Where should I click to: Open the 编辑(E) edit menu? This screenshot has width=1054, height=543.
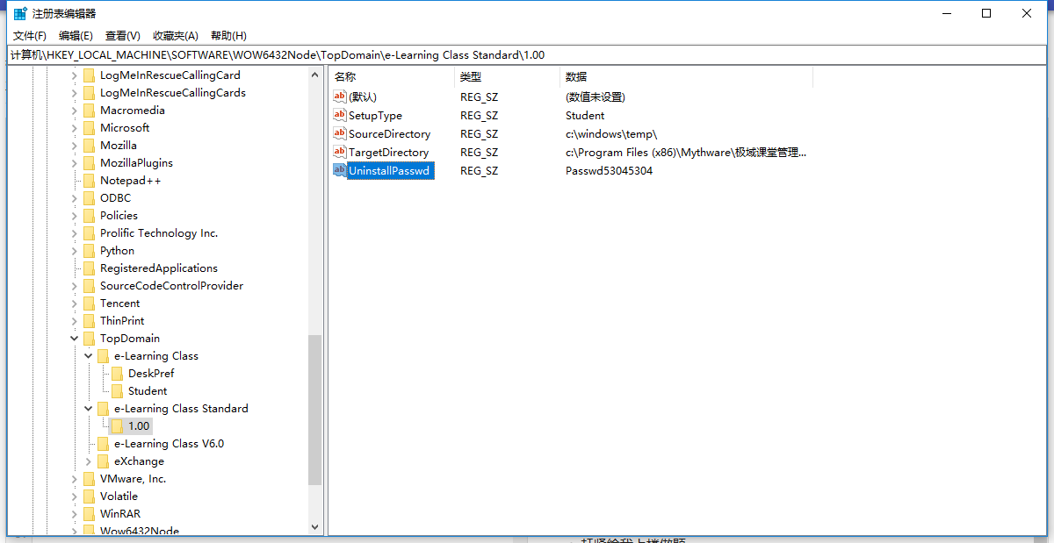coord(76,36)
